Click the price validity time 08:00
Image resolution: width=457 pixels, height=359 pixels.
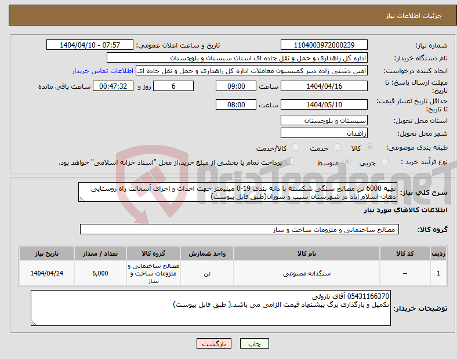click(x=236, y=104)
